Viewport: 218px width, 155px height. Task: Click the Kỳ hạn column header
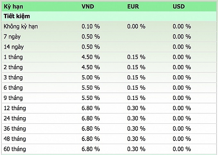13,6
